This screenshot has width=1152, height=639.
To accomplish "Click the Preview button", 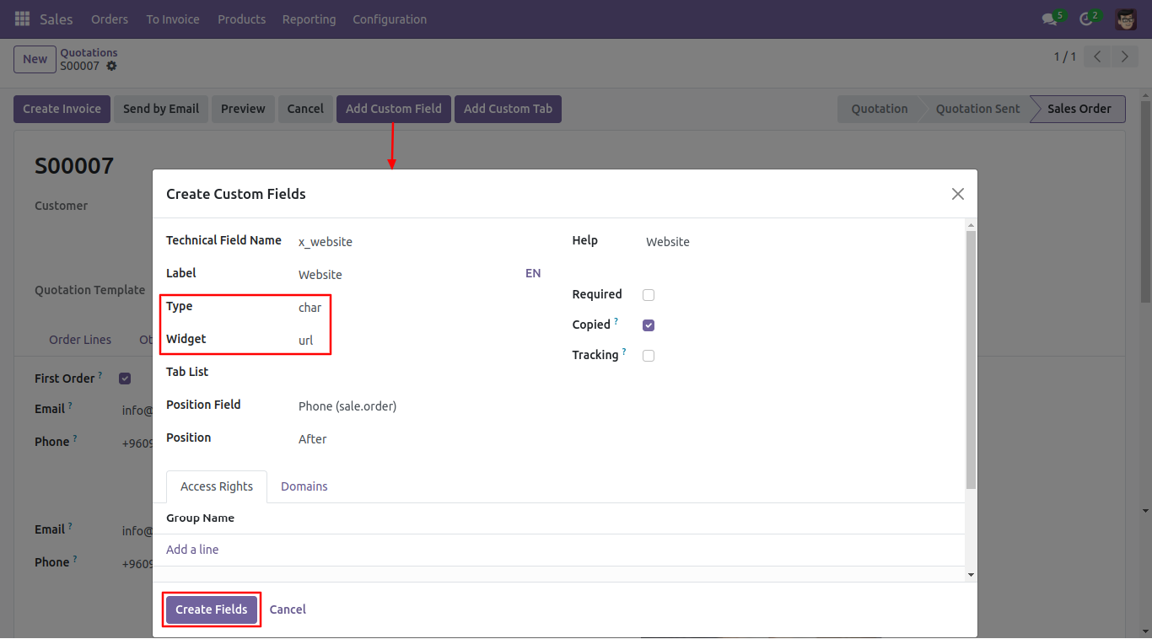I will point(243,109).
